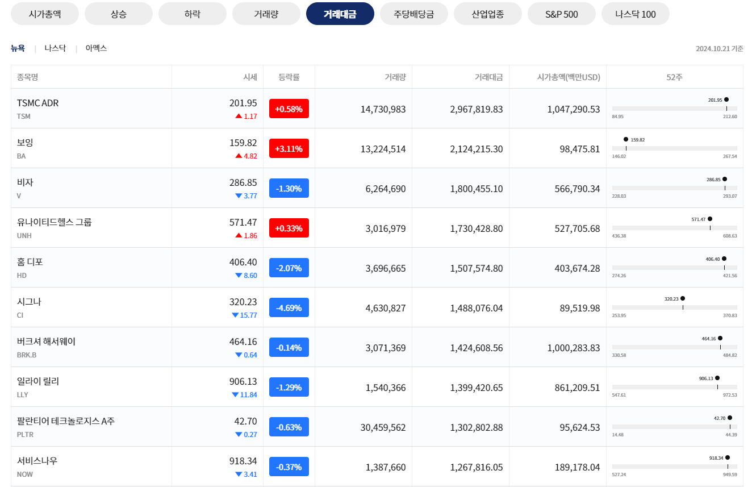The width and height of the screenshot is (752, 487).
Task: Click the +0.58% badge for TSMC ADR
Action: pyautogui.click(x=289, y=109)
